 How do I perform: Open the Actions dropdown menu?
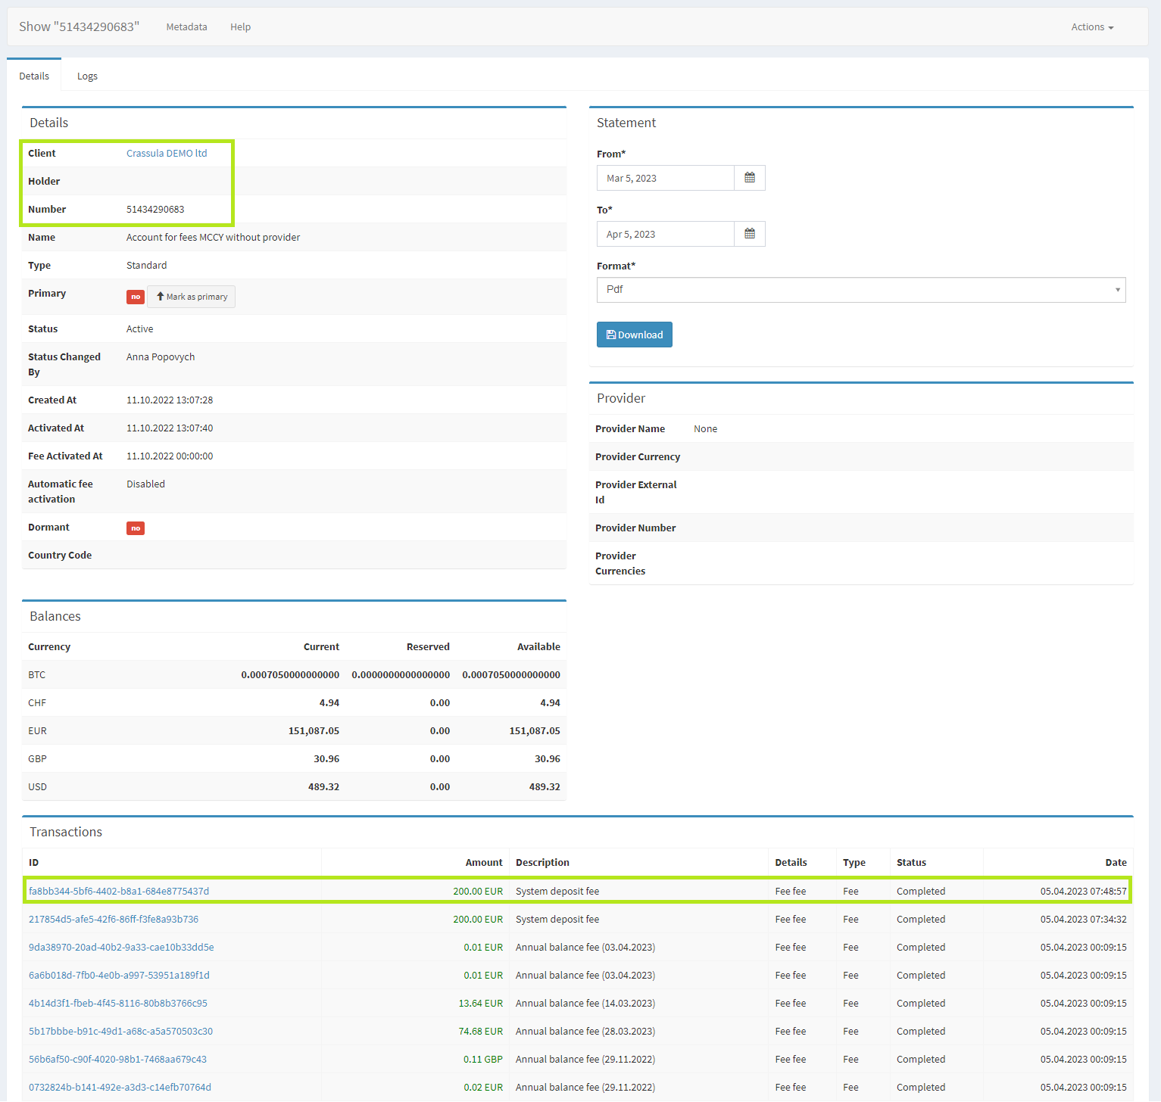[1091, 27]
